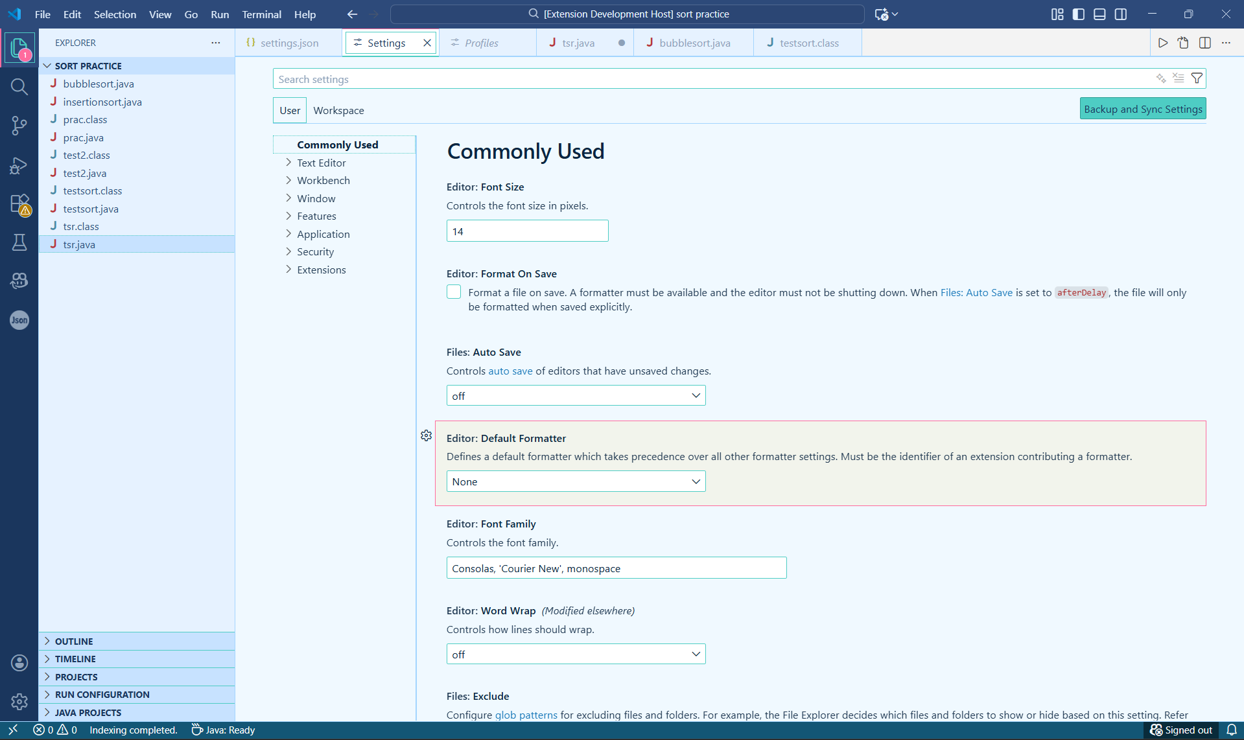Switch to bubblesort.java tab
The width and height of the screenshot is (1244, 740).
694,43
